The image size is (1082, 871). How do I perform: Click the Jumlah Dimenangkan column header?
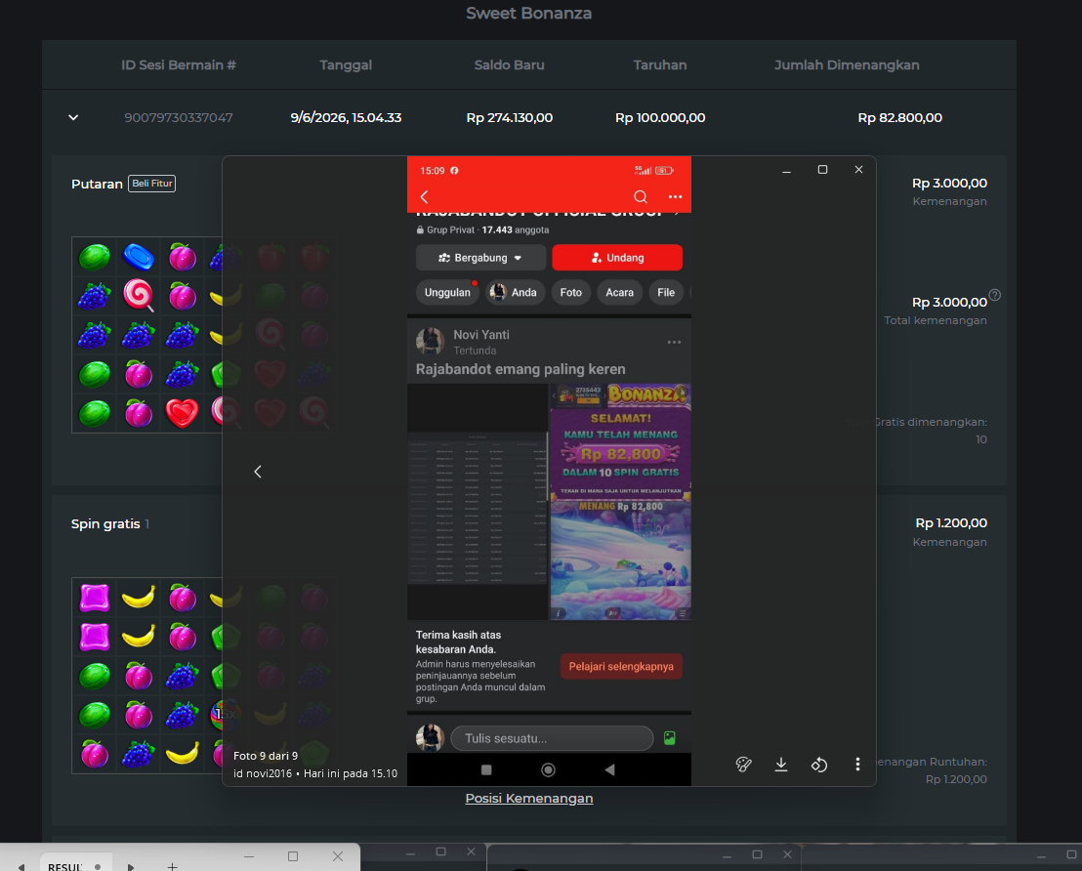(x=847, y=64)
